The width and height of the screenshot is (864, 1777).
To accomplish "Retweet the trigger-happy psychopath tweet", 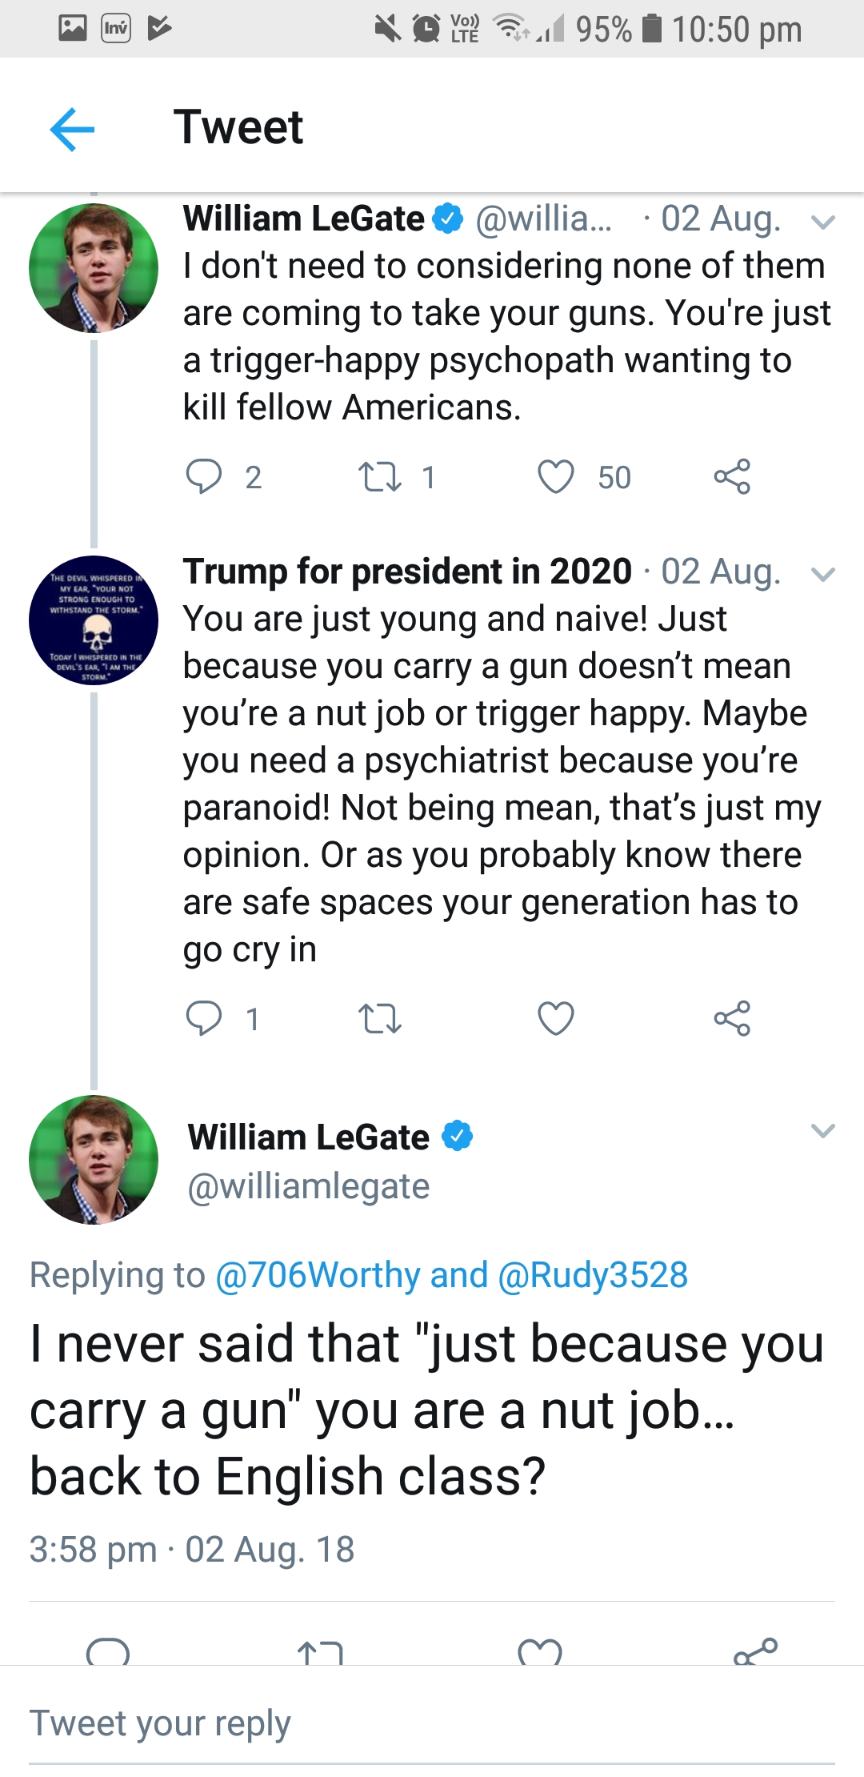I will coord(379,476).
